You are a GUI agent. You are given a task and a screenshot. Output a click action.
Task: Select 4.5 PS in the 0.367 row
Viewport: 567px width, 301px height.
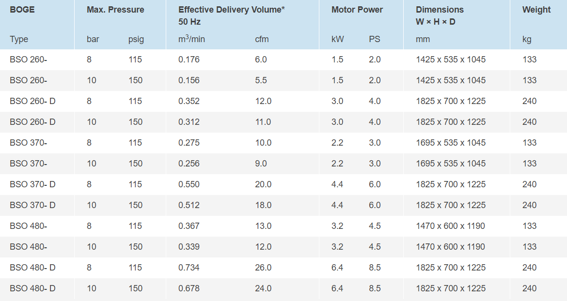pyautogui.click(x=375, y=226)
